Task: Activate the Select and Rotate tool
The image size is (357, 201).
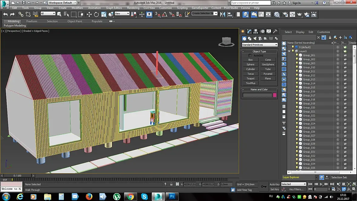Action: [x=97, y=14]
